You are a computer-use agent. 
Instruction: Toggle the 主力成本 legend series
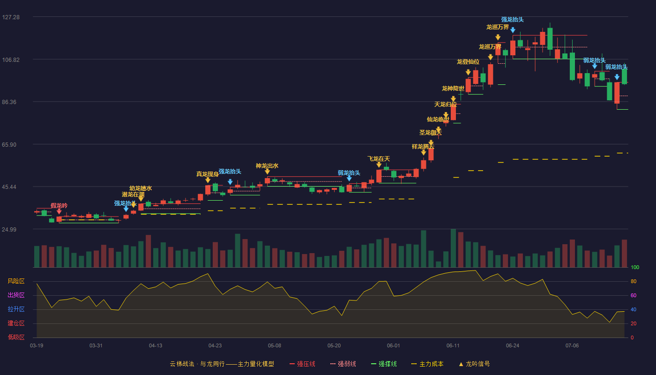click(x=427, y=364)
